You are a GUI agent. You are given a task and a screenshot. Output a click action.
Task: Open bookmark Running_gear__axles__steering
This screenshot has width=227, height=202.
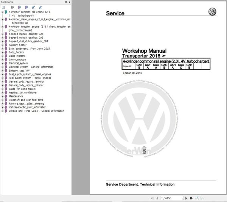click(26, 103)
